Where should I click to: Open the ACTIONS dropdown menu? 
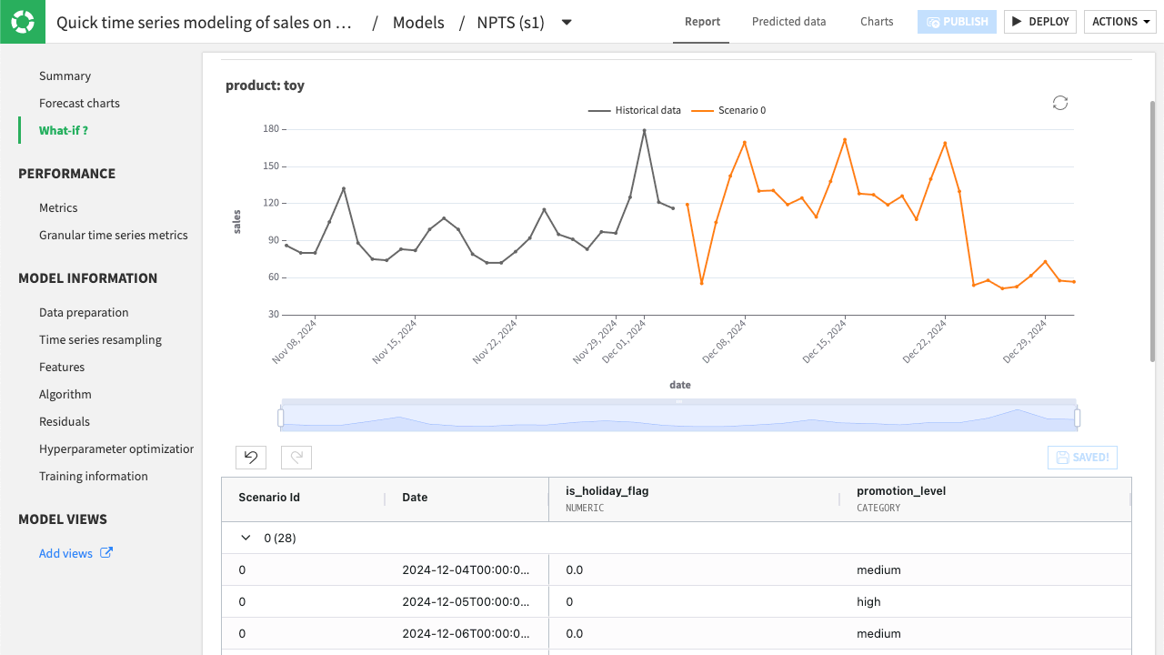point(1120,21)
